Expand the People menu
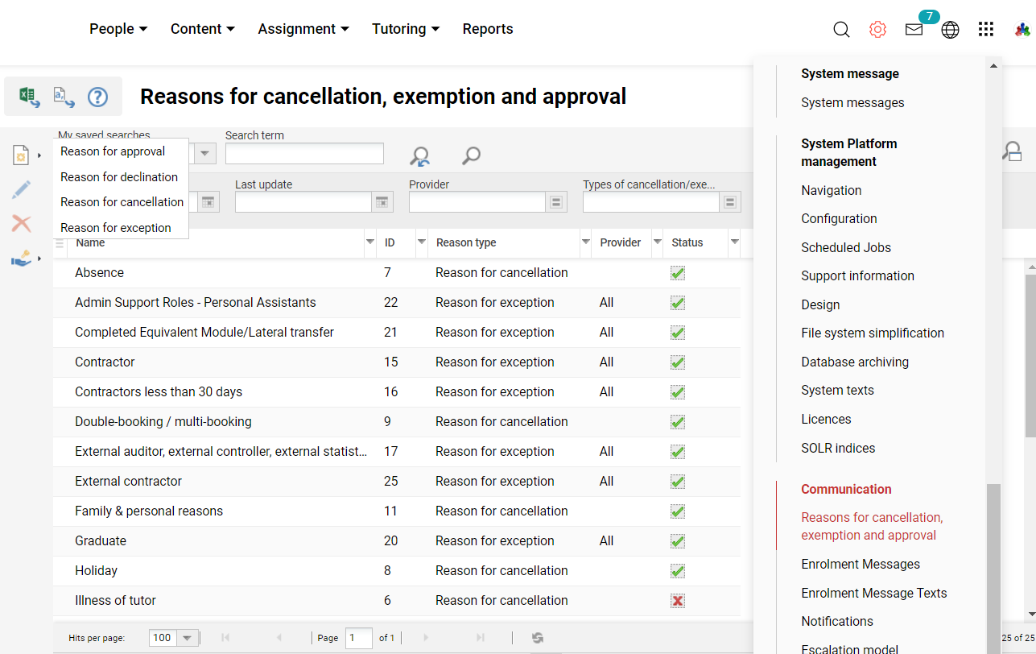This screenshot has height=654, width=1036. click(x=118, y=29)
